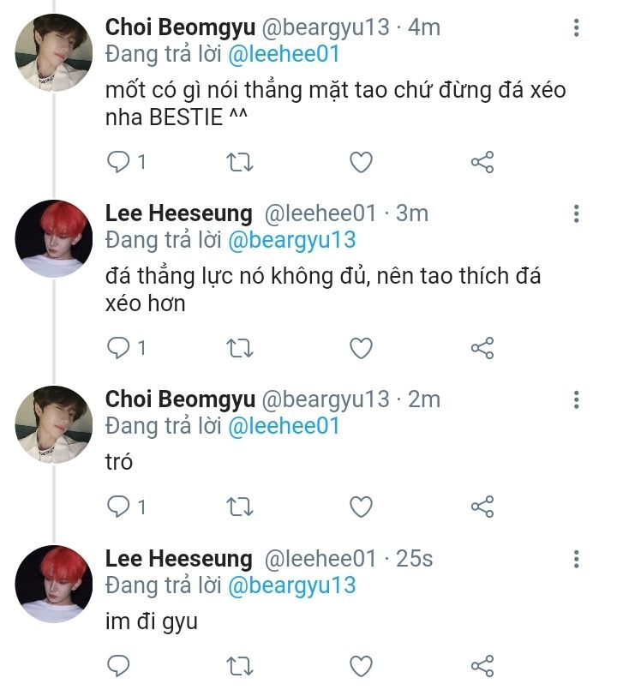This screenshot has height=690, width=617.
Task: Reply to Beomgyu's 'tró' tweet
Action: click(x=117, y=507)
